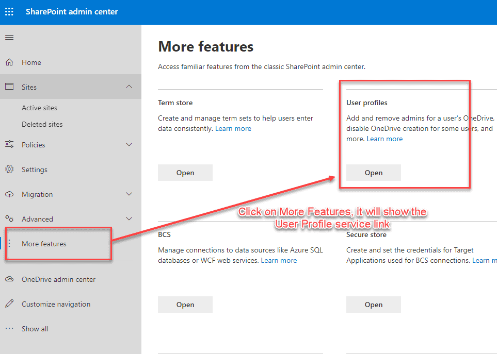497x354 pixels.
Task: Click the Home house icon
Action: coord(9,62)
